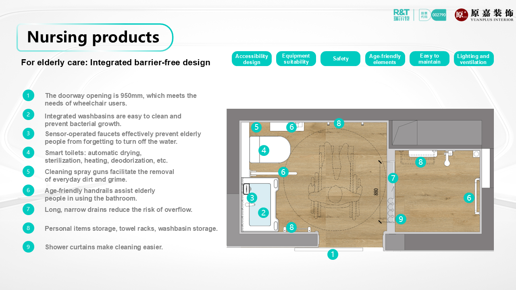516x290 pixels.
Task: Click floor plan marker 9 at the shower curtain
Action: tap(400, 219)
